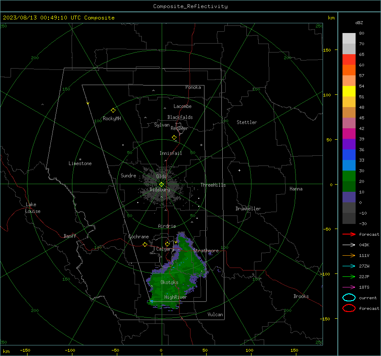381x356 pixels.
Task: Click the Ponoka town label
Action: [x=193, y=87]
